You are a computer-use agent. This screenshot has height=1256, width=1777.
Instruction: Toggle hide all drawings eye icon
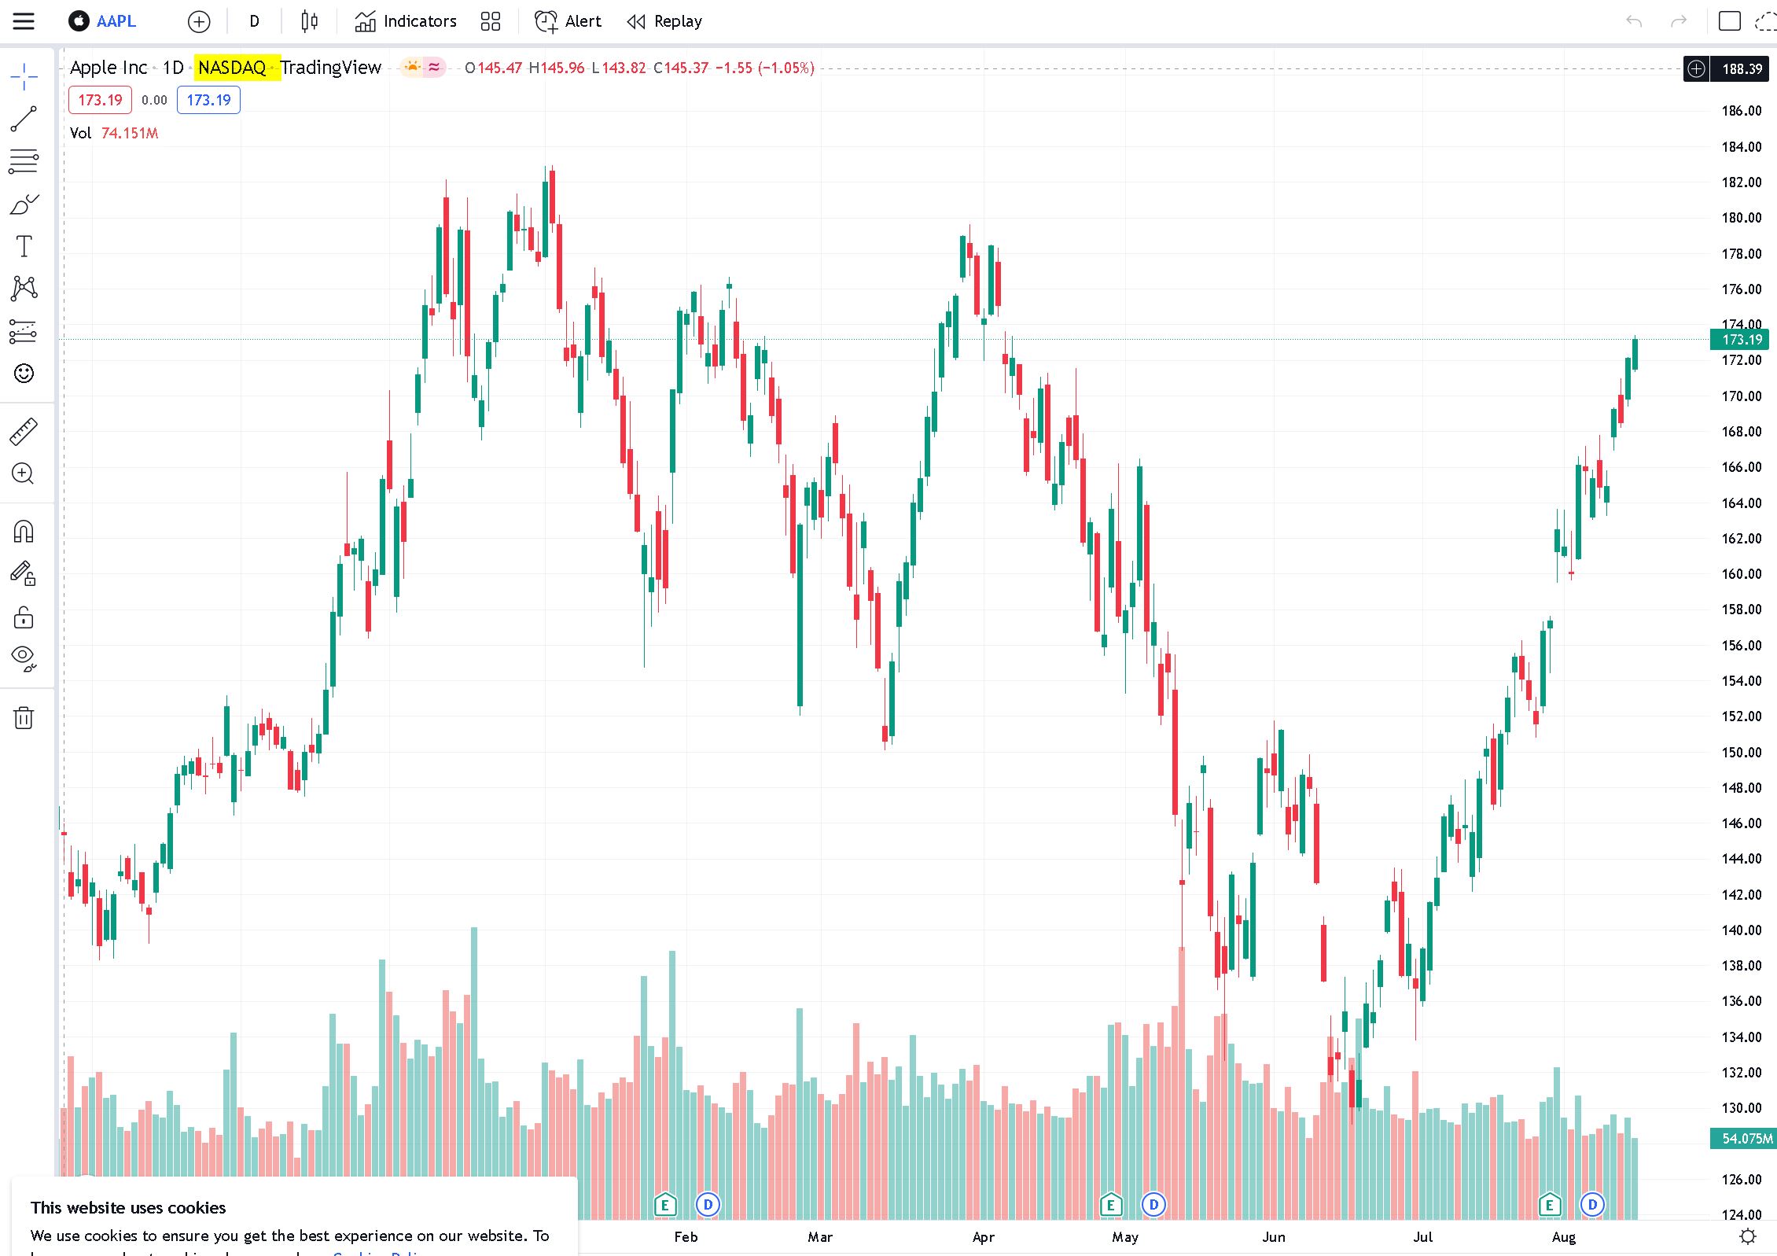pyautogui.click(x=24, y=658)
